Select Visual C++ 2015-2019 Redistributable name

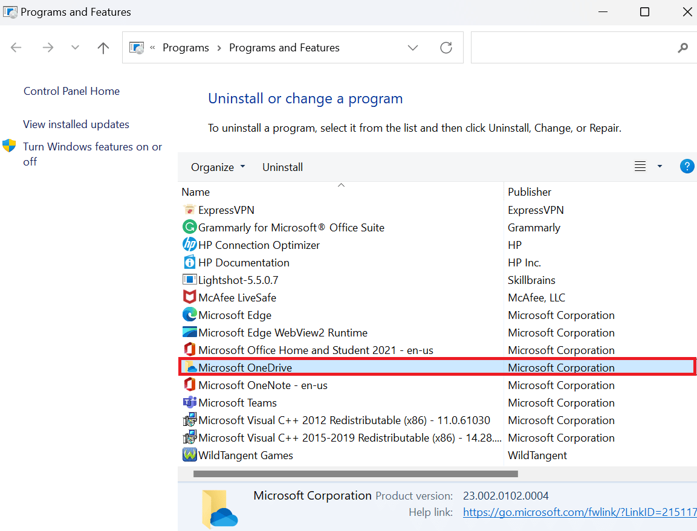tap(350, 438)
